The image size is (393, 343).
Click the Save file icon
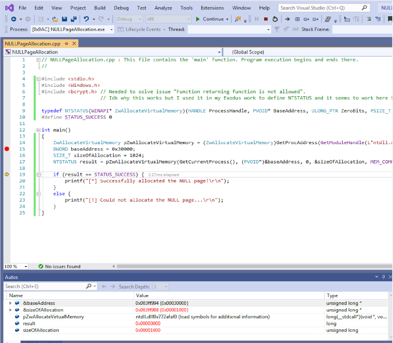point(64,19)
